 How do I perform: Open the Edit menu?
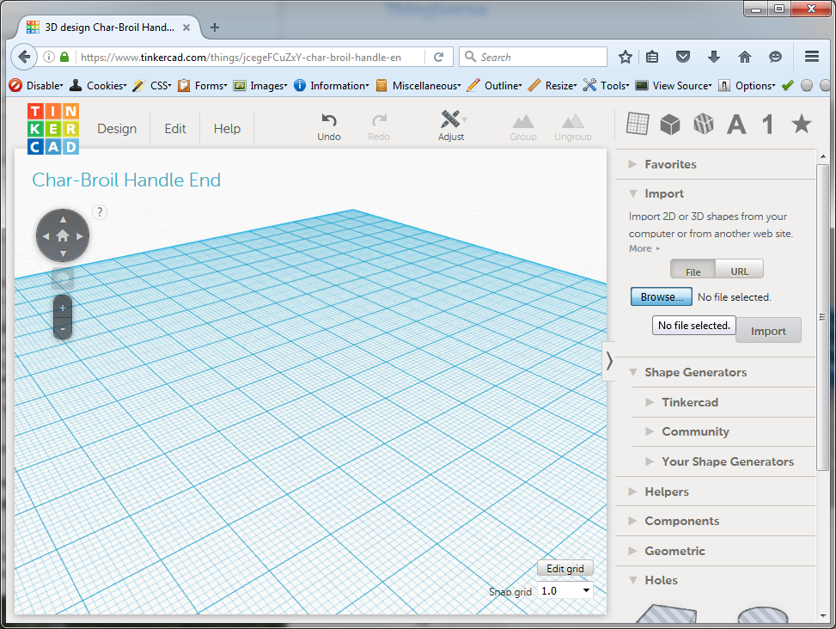(x=175, y=129)
